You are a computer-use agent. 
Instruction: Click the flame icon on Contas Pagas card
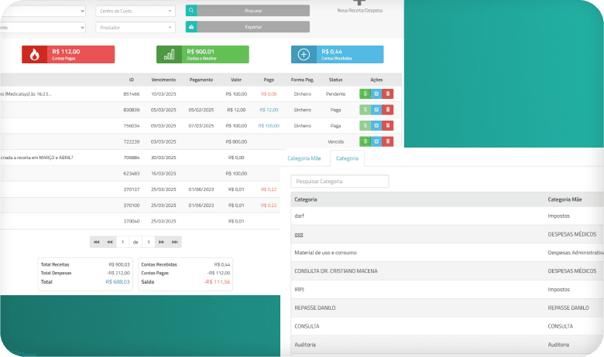(34, 55)
